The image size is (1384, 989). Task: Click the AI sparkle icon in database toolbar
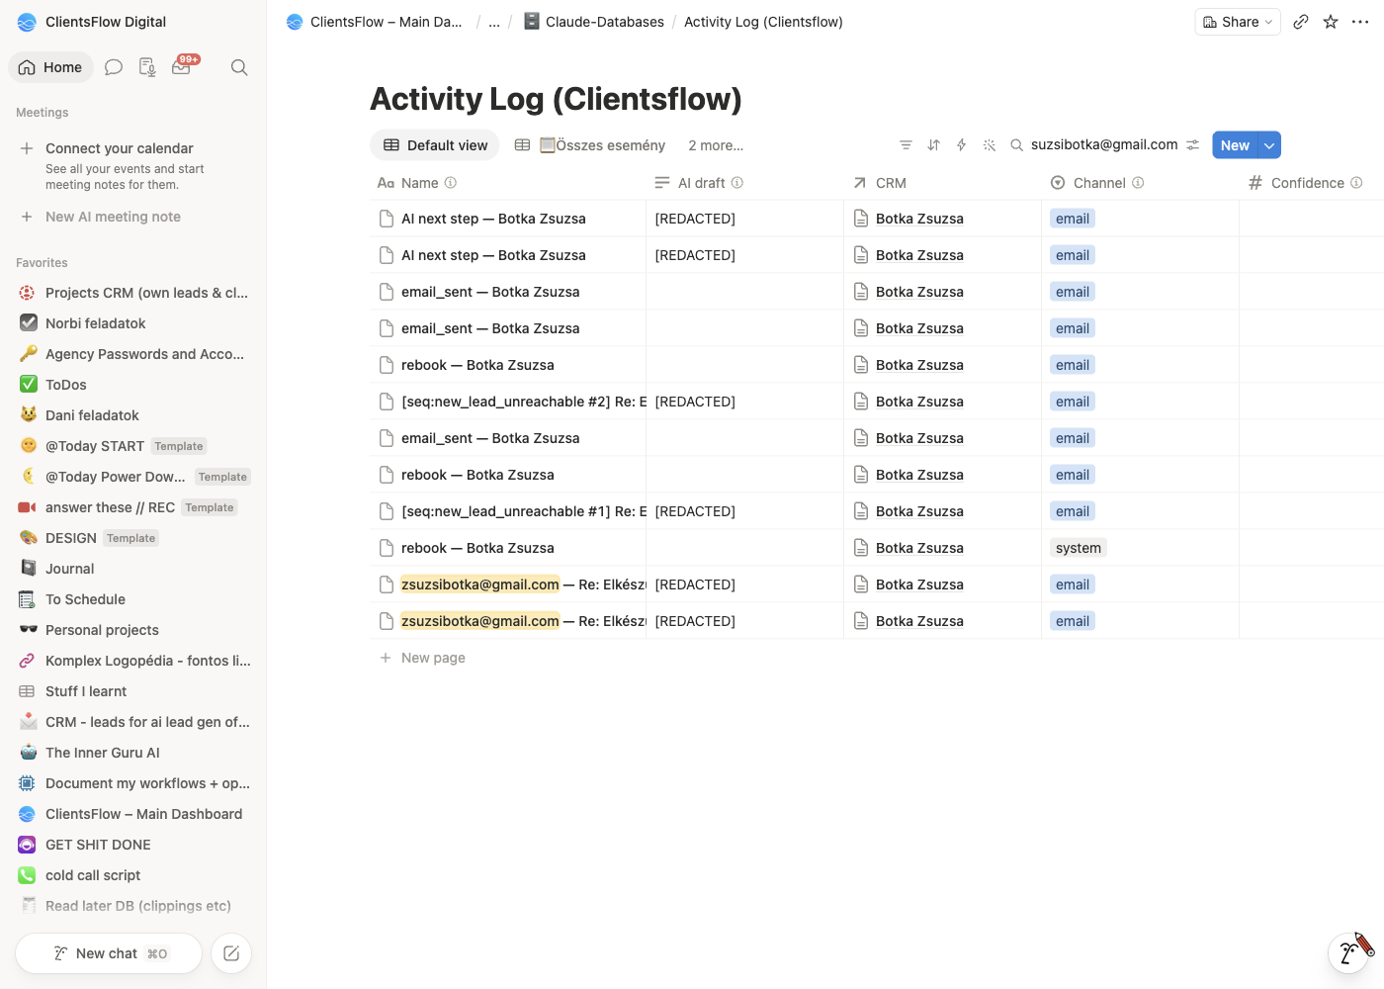click(989, 145)
